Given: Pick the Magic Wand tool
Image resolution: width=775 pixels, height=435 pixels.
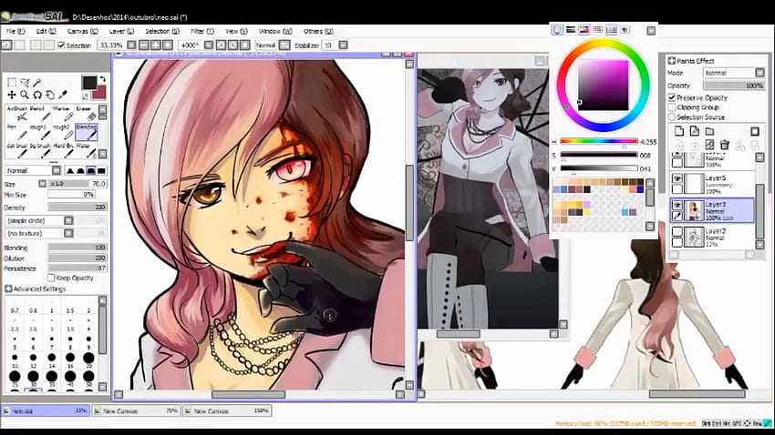Looking at the screenshot, I should [37, 83].
